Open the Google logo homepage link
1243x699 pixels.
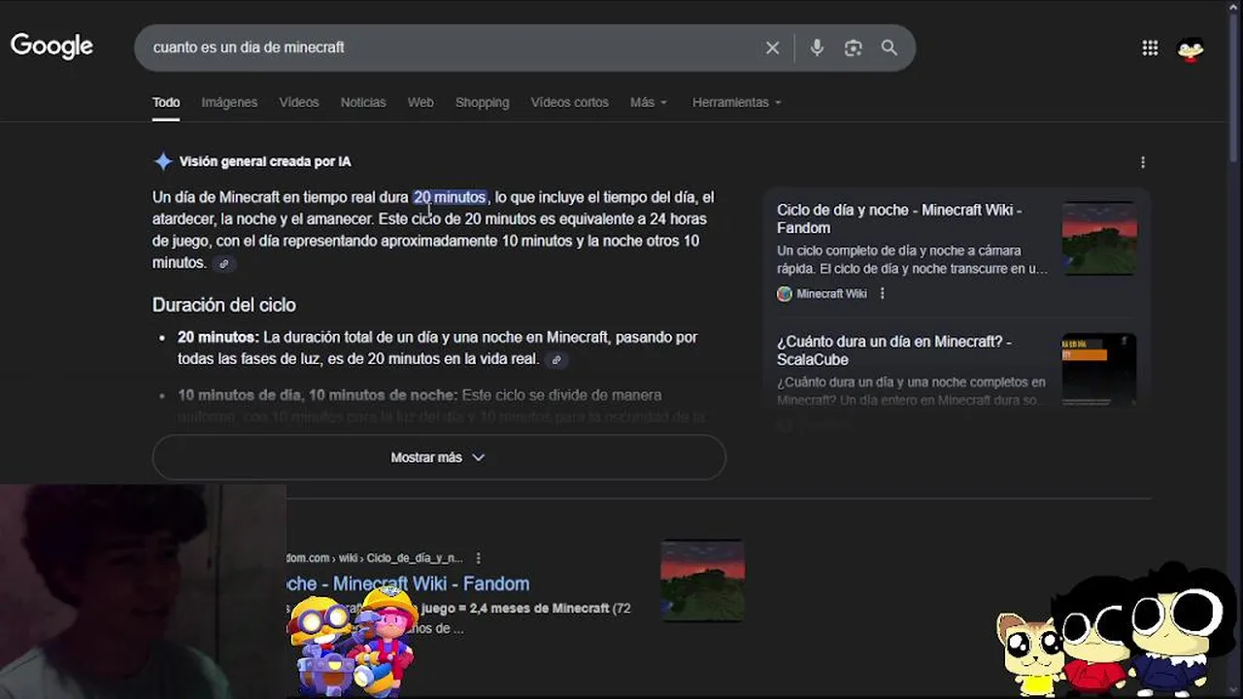(51, 46)
